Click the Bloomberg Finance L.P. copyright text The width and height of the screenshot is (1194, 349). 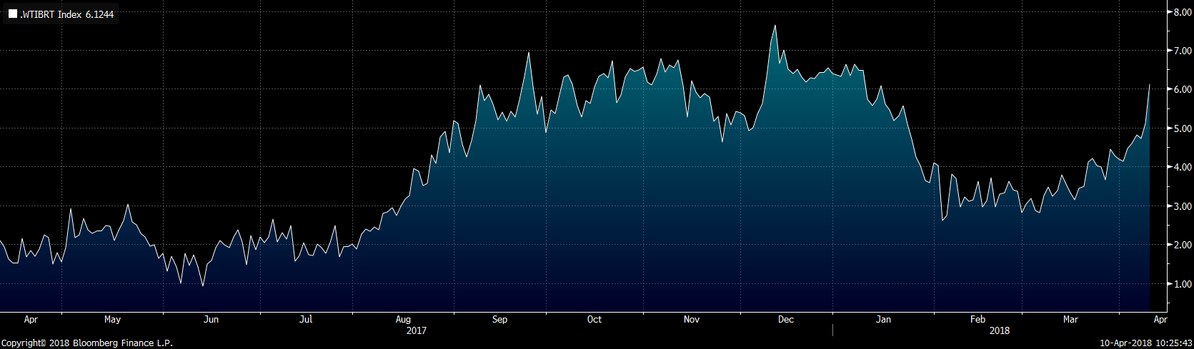point(86,343)
